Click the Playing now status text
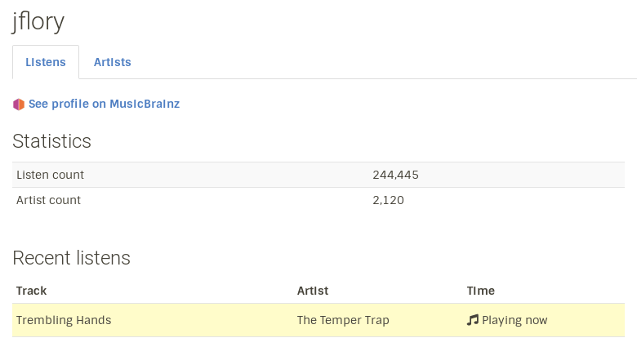This screenshot has height=338, width=637. pos(514,320)
